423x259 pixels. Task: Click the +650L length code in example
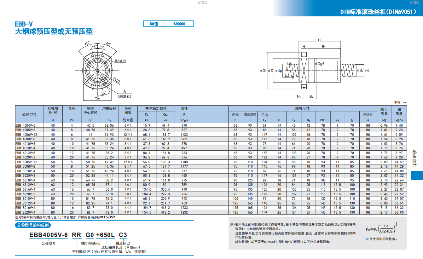pos(106,235)
